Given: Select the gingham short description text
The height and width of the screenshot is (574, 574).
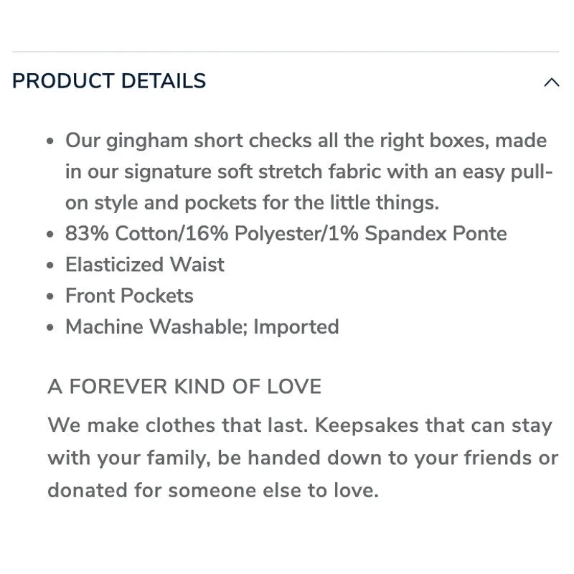Looking at the screenshot, I should pos(309,171).
